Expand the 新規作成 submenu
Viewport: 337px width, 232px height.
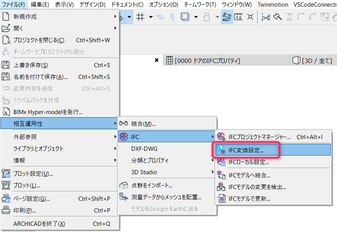[60, 16]
